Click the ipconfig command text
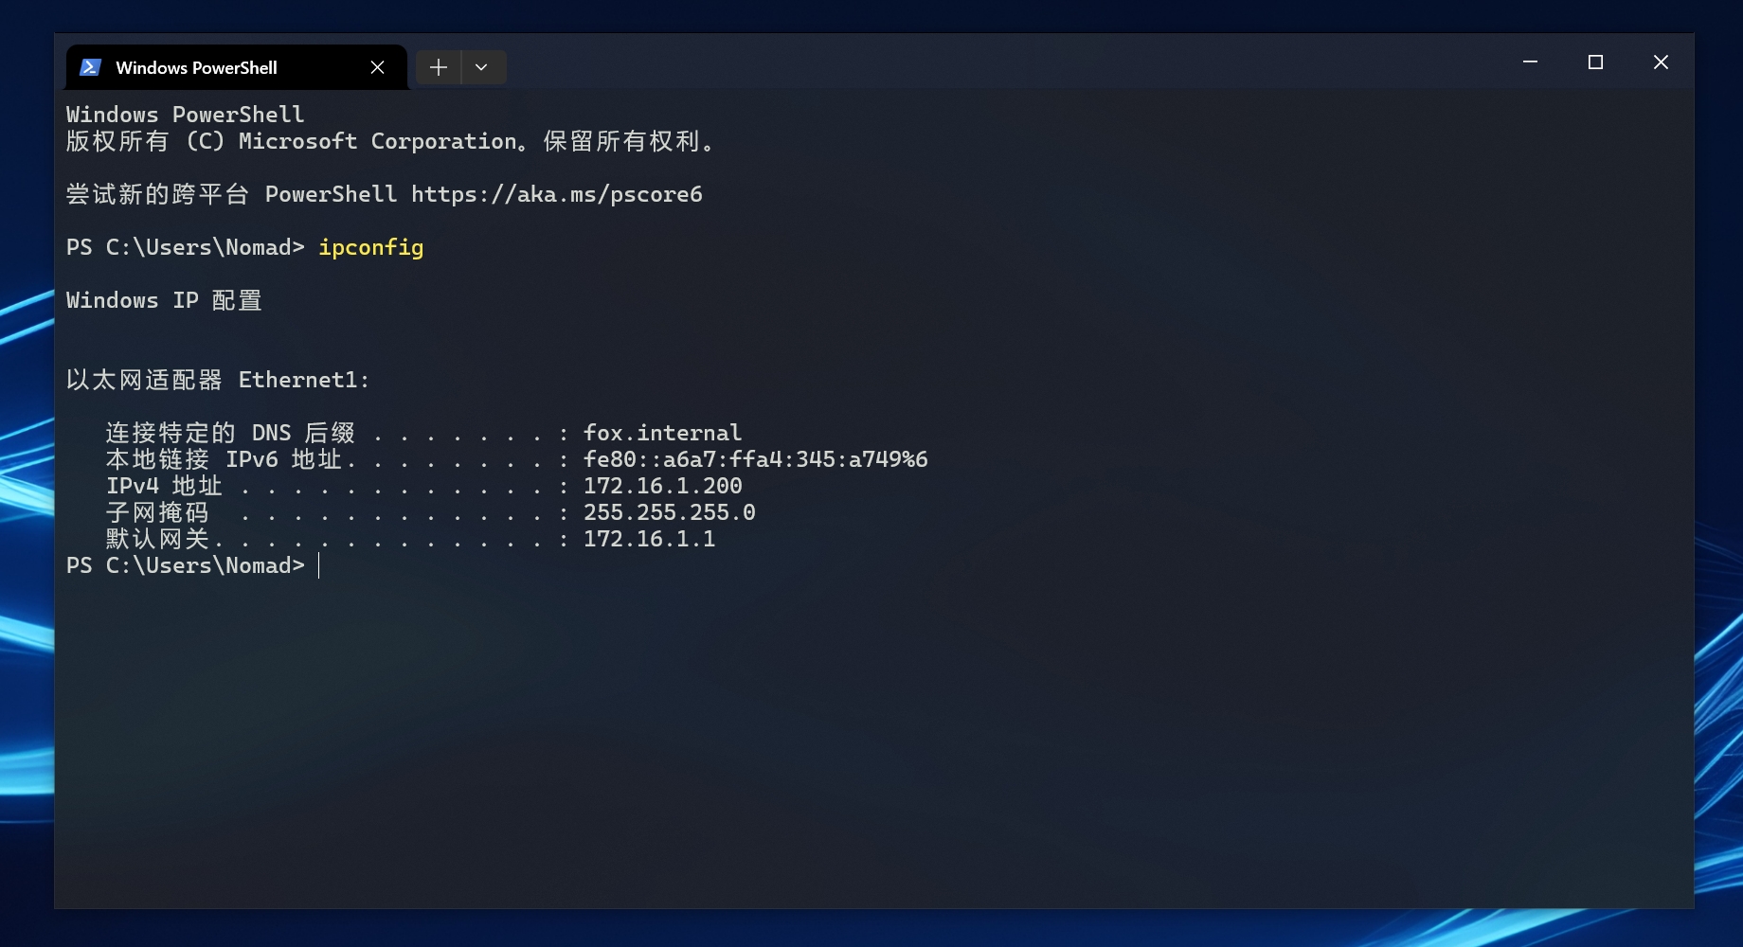 click(x=371, y=247)
